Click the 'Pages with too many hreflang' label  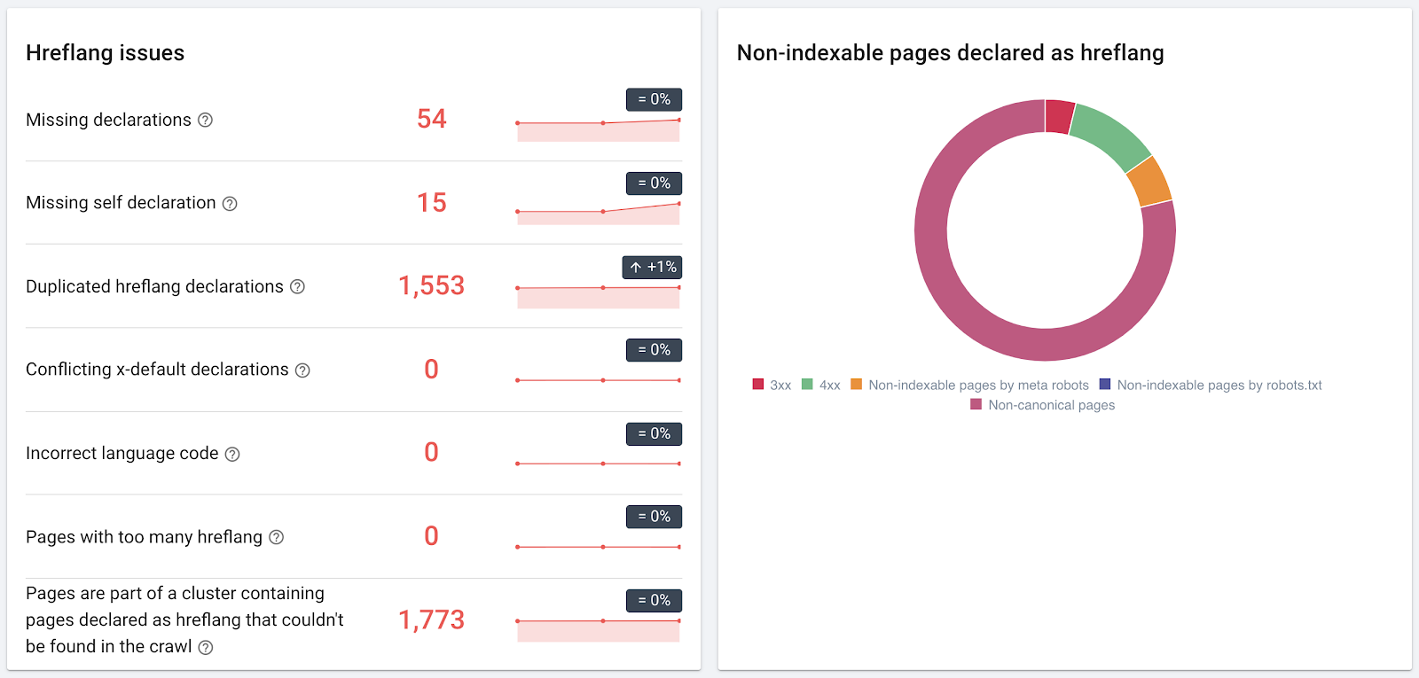coord(144,537)
